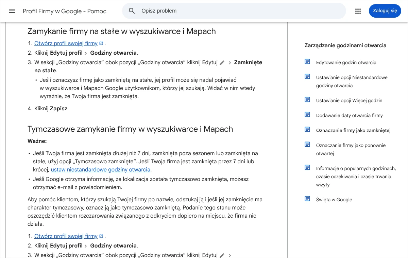Go to Ustawianie opcji Niestandardowe godziny otwarcia

352,81
